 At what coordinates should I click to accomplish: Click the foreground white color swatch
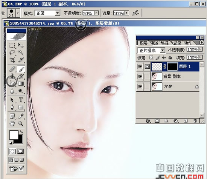14,135
